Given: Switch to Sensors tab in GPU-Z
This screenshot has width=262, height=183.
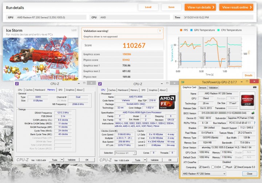Looking at the screenshot, I should (202, 88).
